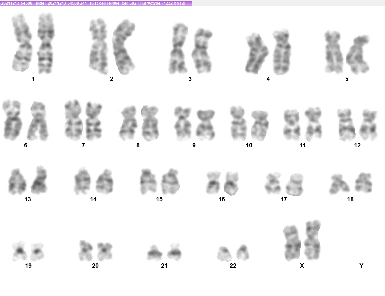Pick the right homolog of chromosome 22
The image size is (385, 296).
pyautogui.click(x=243, y=252)
